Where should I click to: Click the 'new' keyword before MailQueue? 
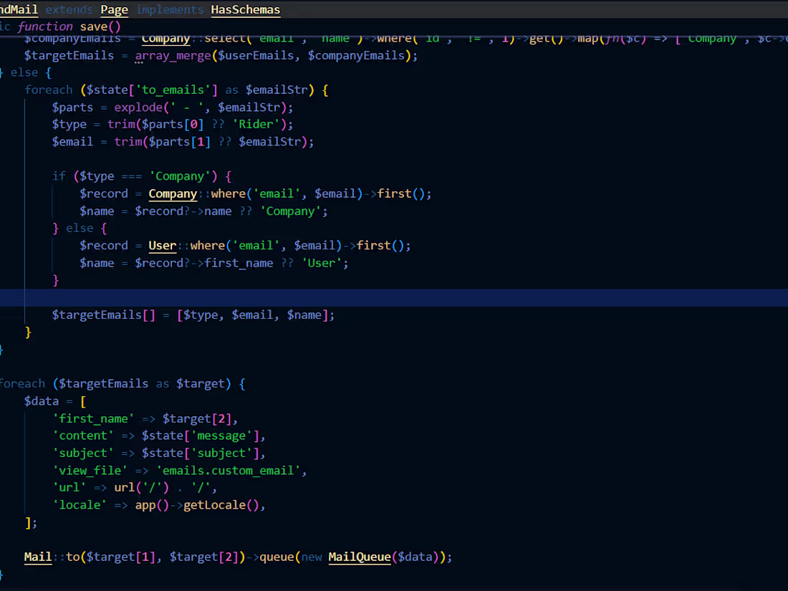coord(312,557)
